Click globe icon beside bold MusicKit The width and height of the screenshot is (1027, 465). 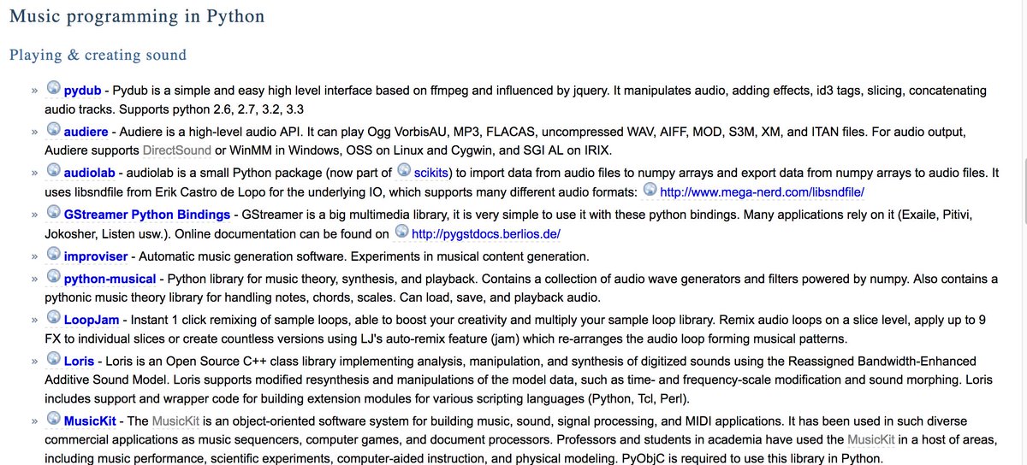[x=53, y=419]
